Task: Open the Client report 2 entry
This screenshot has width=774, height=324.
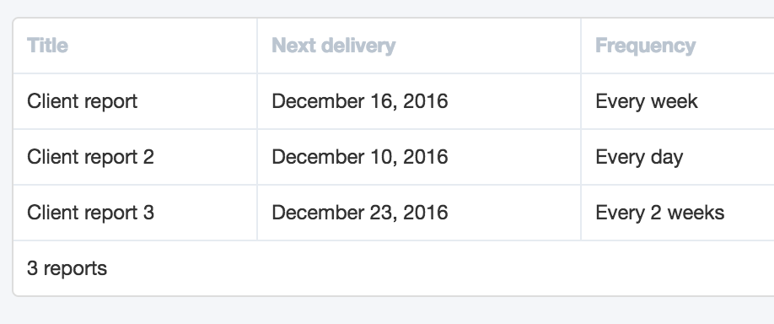Action: tap(91, 157)
